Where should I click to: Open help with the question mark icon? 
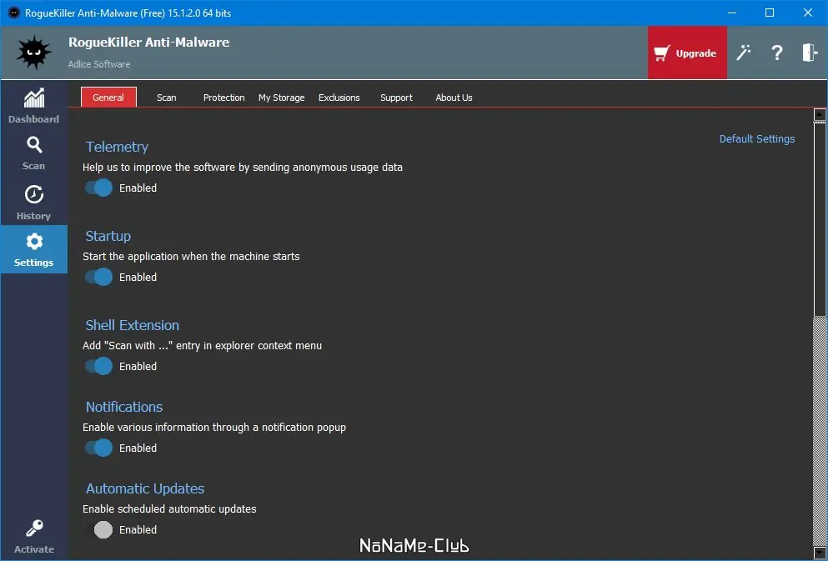pyautogui.click(x=777, y=53)
